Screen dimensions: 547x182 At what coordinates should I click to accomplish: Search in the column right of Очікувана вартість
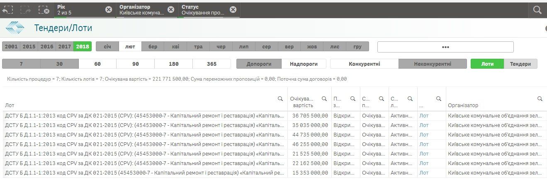353,98
